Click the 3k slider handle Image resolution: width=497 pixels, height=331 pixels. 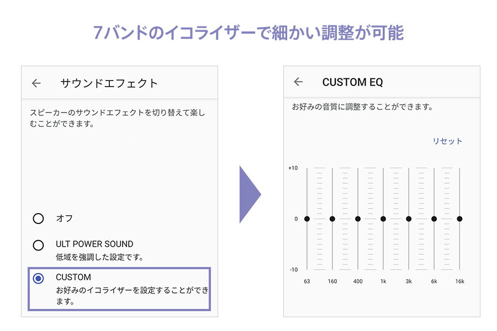409,219
